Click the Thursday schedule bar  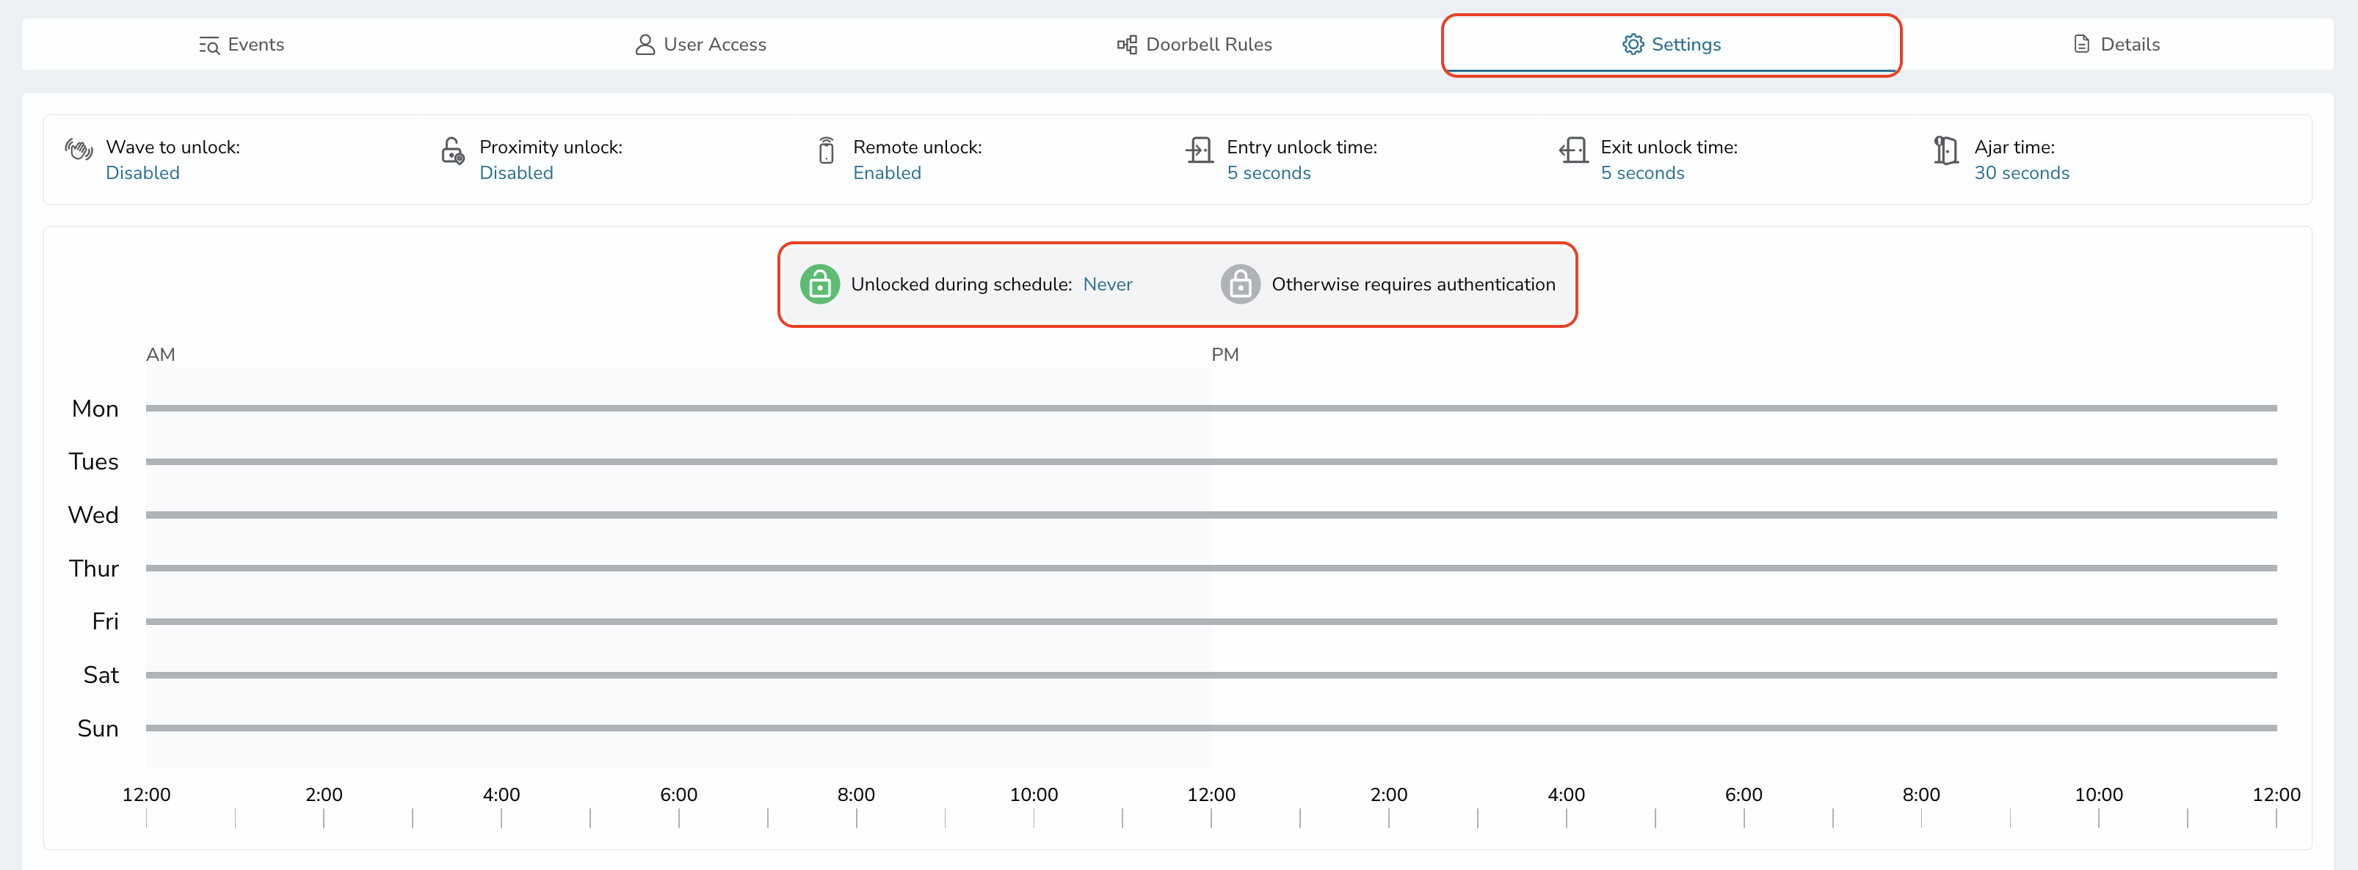[1211, 568]
